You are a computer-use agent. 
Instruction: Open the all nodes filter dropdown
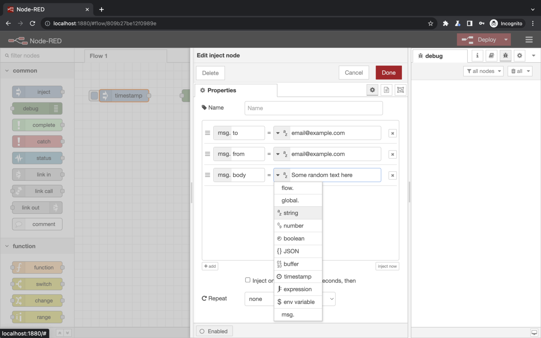(483, 71)
